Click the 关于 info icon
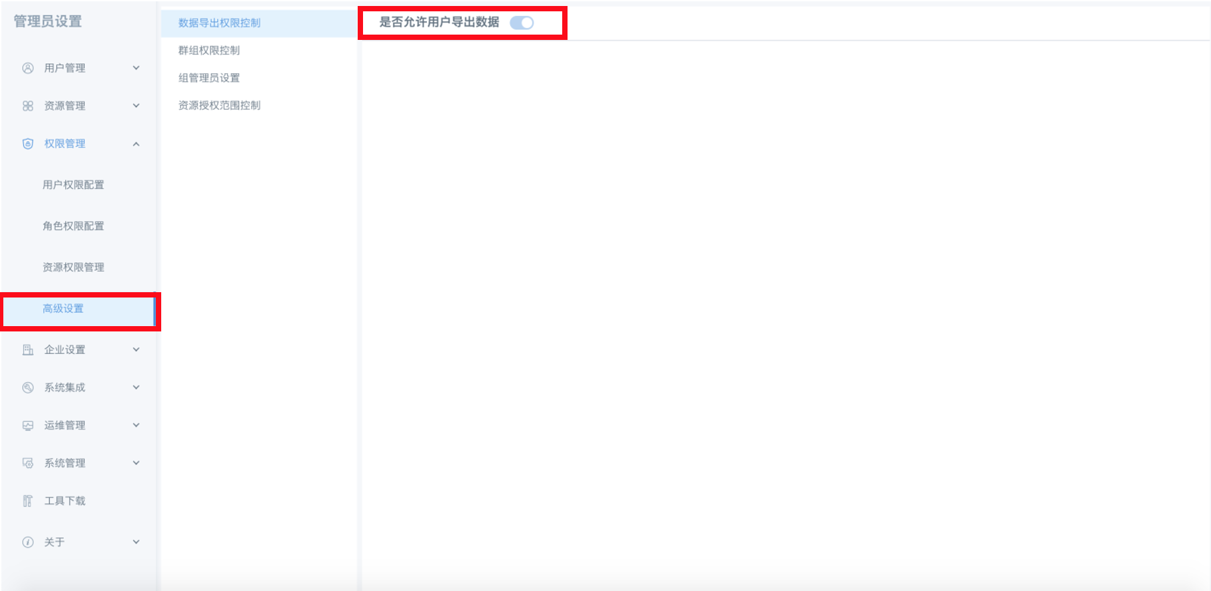Screen dimensions: 1211x591 point(28,542)
